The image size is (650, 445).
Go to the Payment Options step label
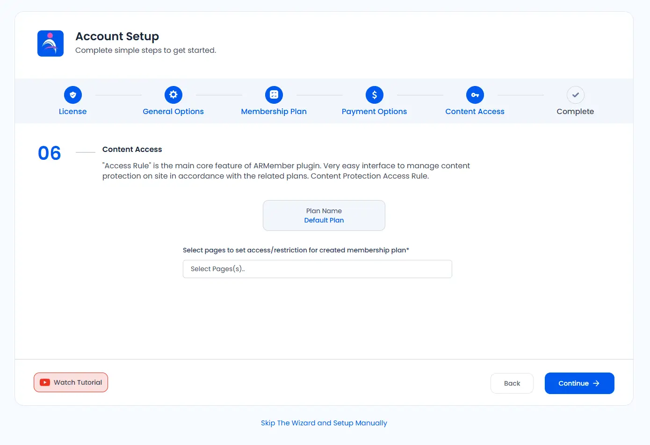pos(374,111)
